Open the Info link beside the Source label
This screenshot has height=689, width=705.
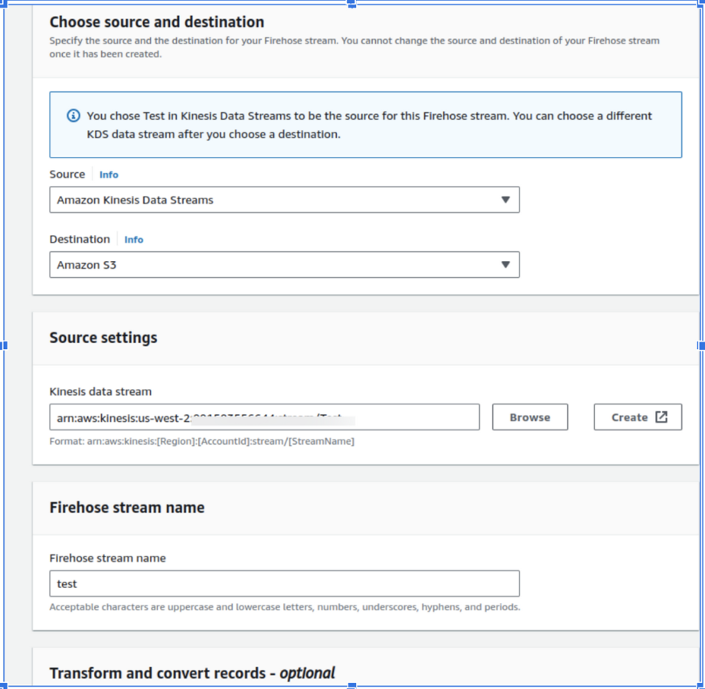(x=109, y=175)
